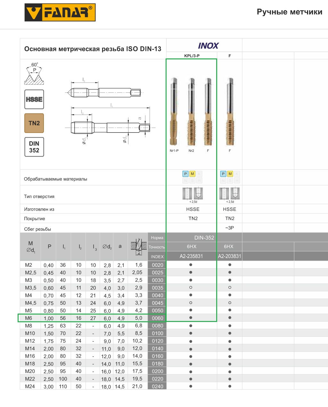This screenshot has height=407, width=328.
Task: Select the M24 size cell
Action: pyautogui.click(x=30, y=386)
